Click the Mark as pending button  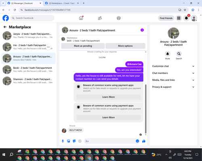(x=83, y=46)
